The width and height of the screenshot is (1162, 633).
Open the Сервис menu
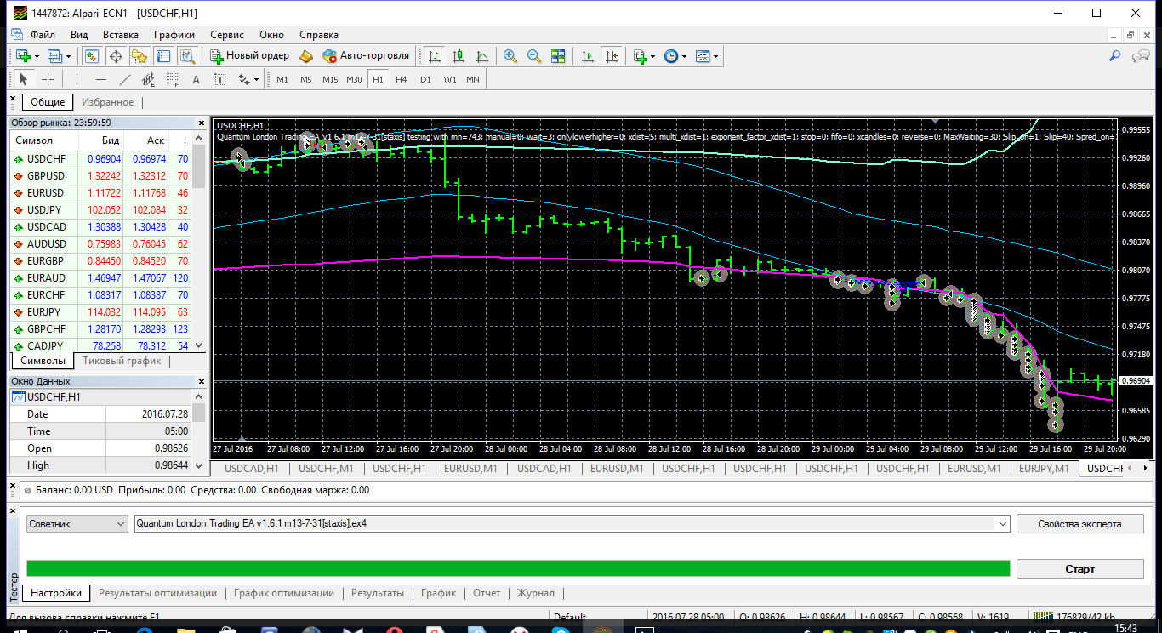227,35
